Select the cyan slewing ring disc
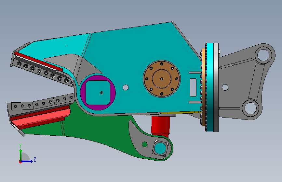Screen dimensions: 282x182 tap(210, 87)
